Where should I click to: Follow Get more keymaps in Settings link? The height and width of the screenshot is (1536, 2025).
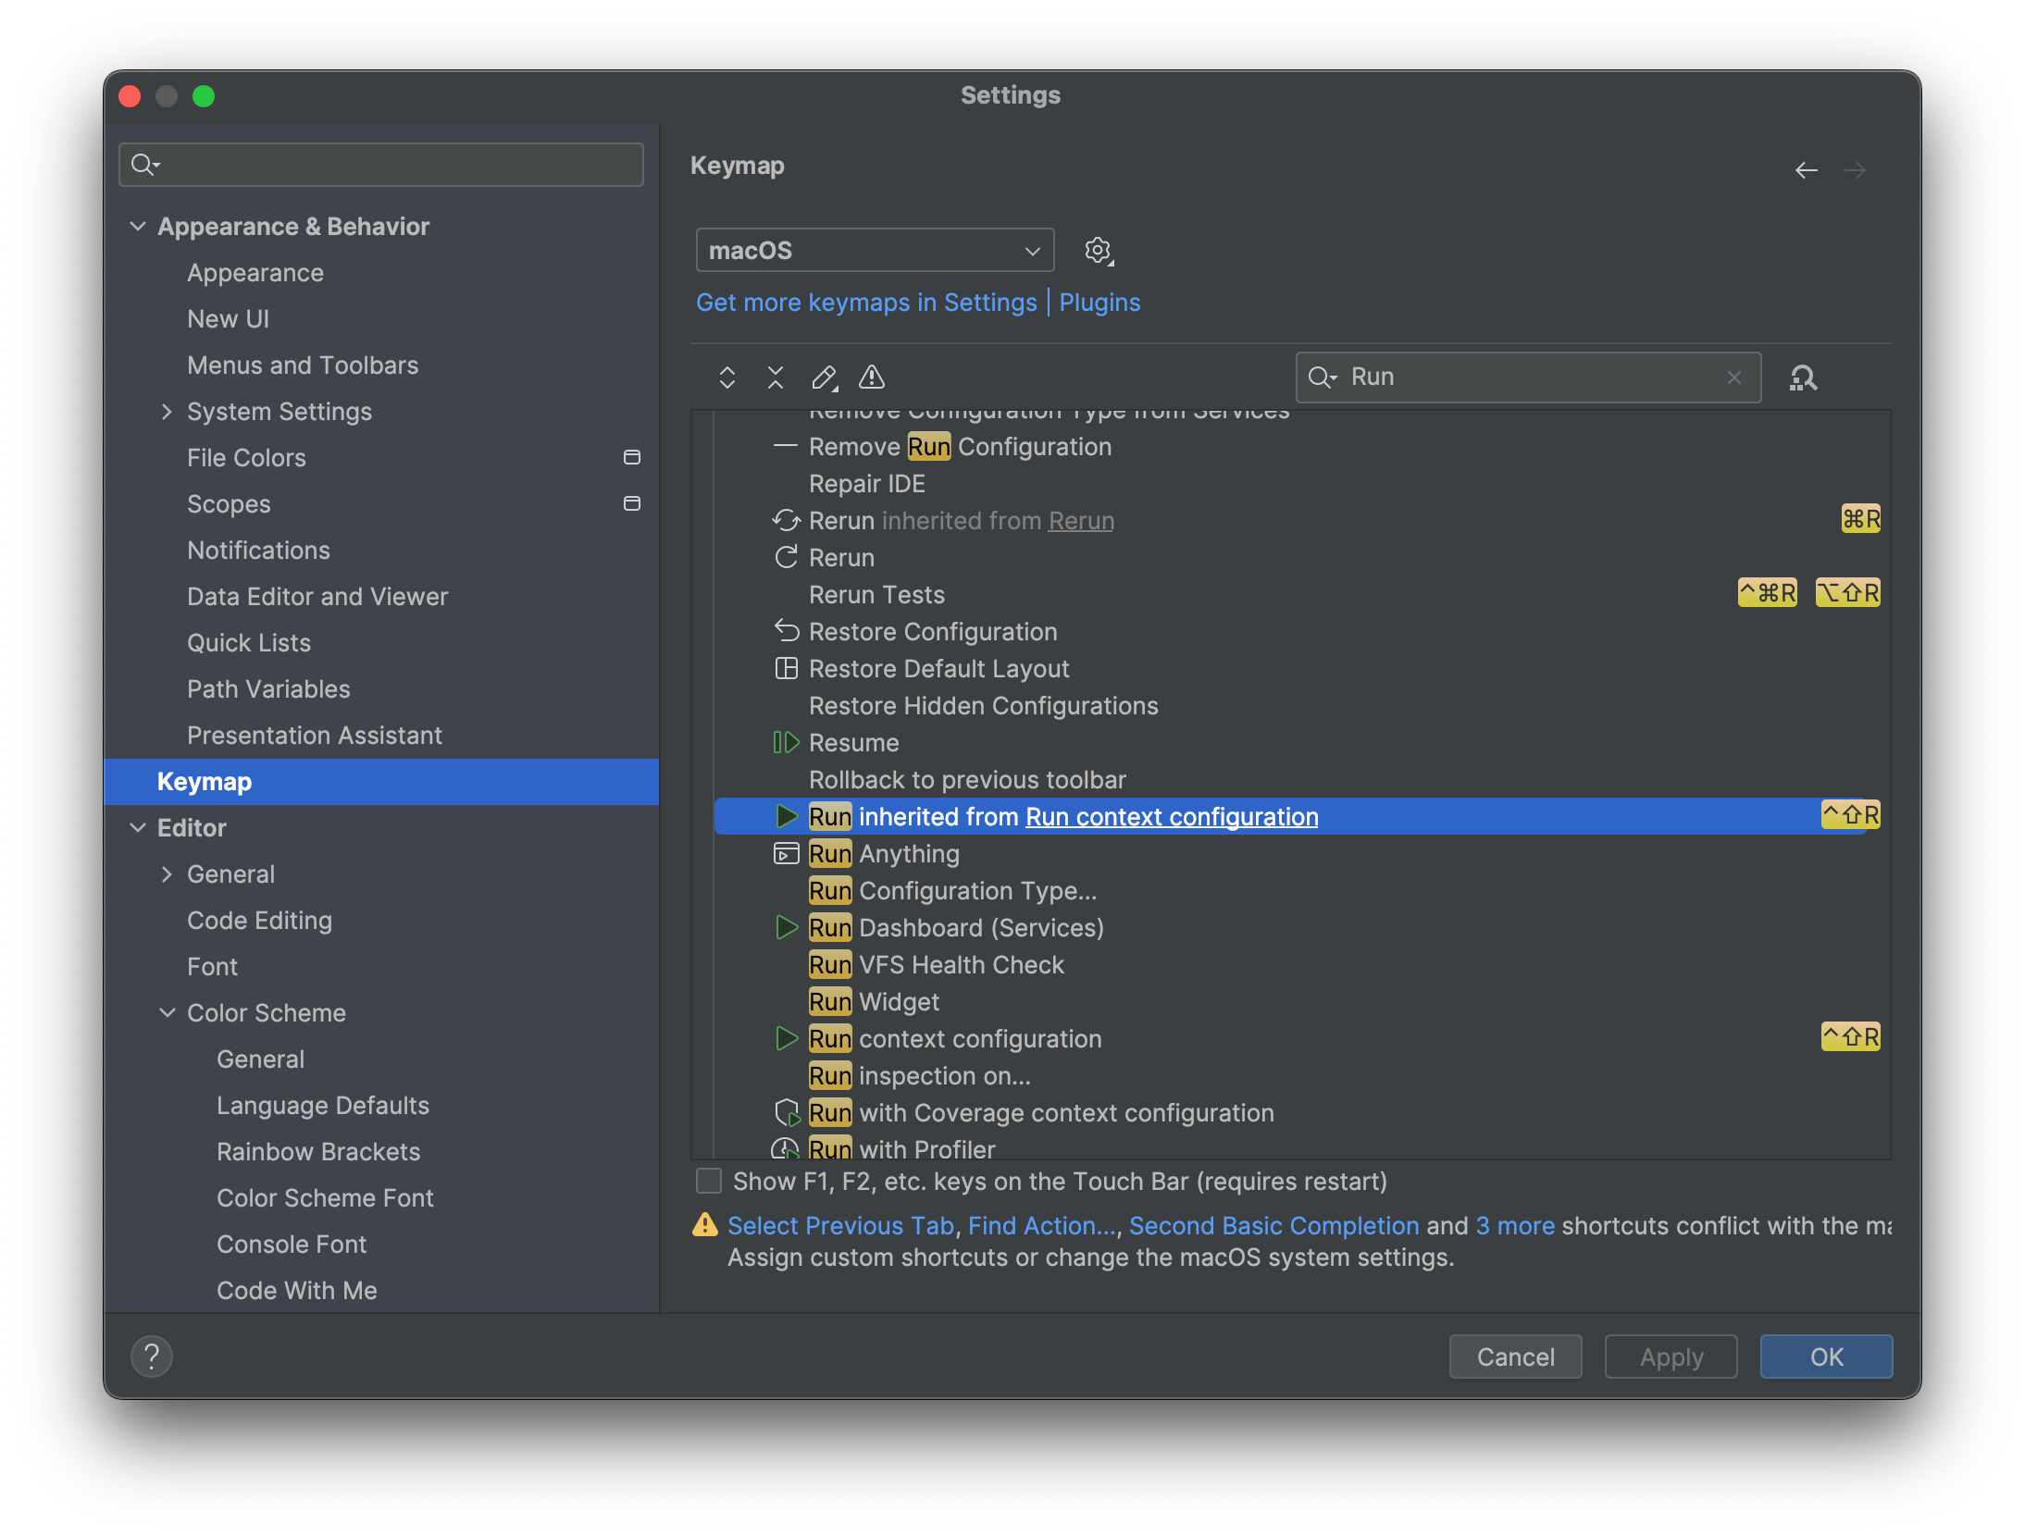pos(866,303)
